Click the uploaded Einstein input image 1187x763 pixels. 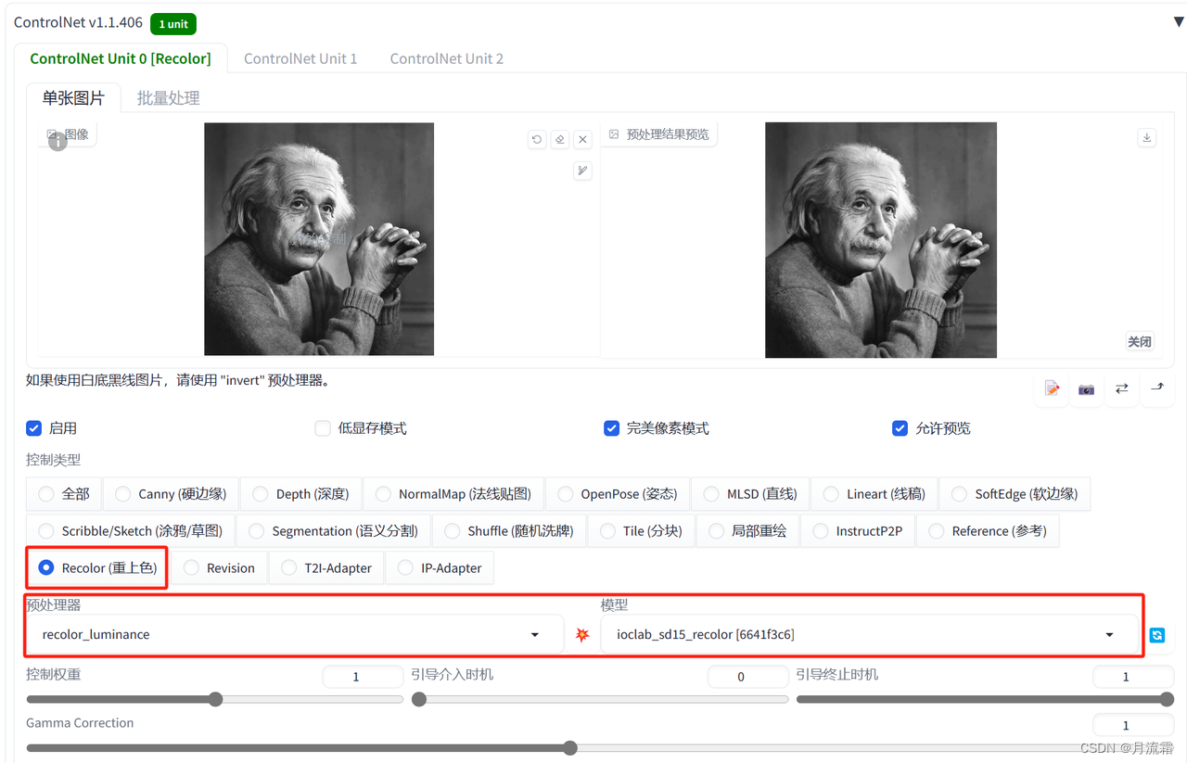click(319, 239)
